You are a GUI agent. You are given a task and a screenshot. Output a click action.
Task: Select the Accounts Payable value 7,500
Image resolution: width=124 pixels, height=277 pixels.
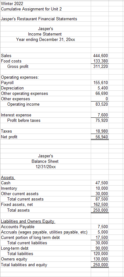(100, 227)
